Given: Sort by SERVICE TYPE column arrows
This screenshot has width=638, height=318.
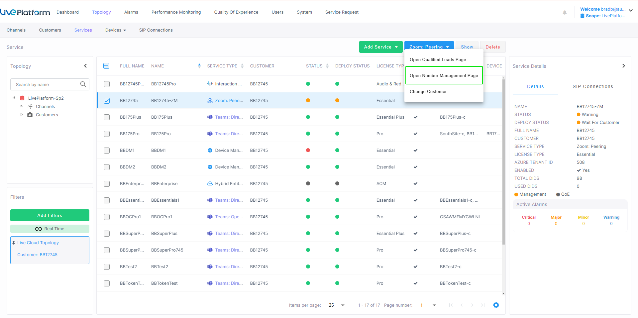Looking at the screenshot, I should click(242, 66).
